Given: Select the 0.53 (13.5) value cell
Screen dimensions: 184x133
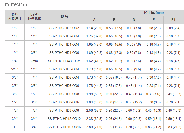Looking at the screenshot, I should click(x=114, y=28).
